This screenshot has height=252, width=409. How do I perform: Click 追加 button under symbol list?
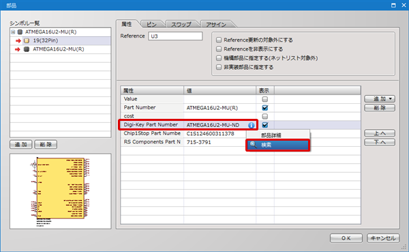21,144
